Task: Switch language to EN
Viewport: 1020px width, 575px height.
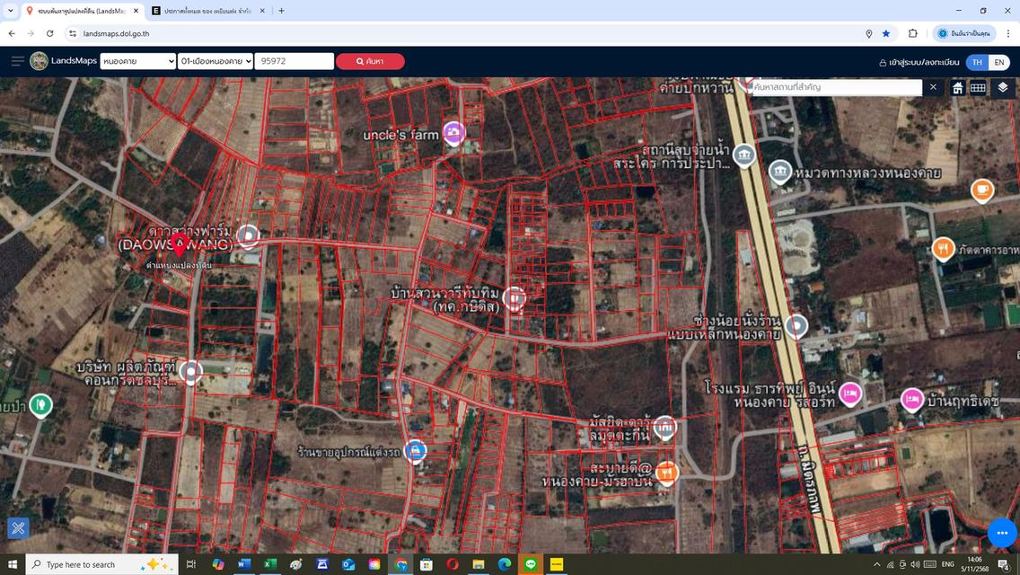Action: (x=998, y=62)
